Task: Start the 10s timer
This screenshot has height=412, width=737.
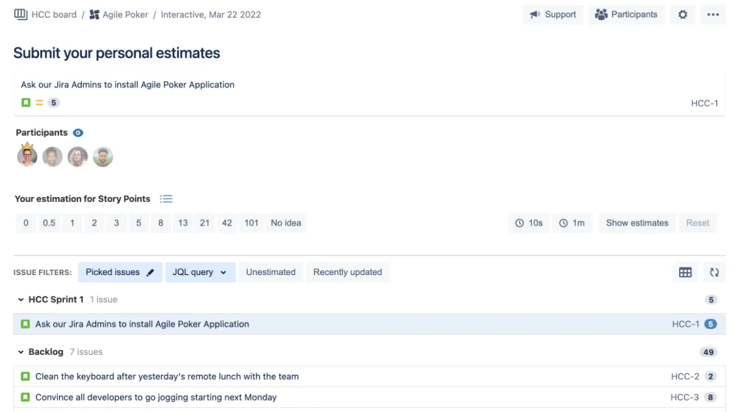Action: (x=529, y=223)
